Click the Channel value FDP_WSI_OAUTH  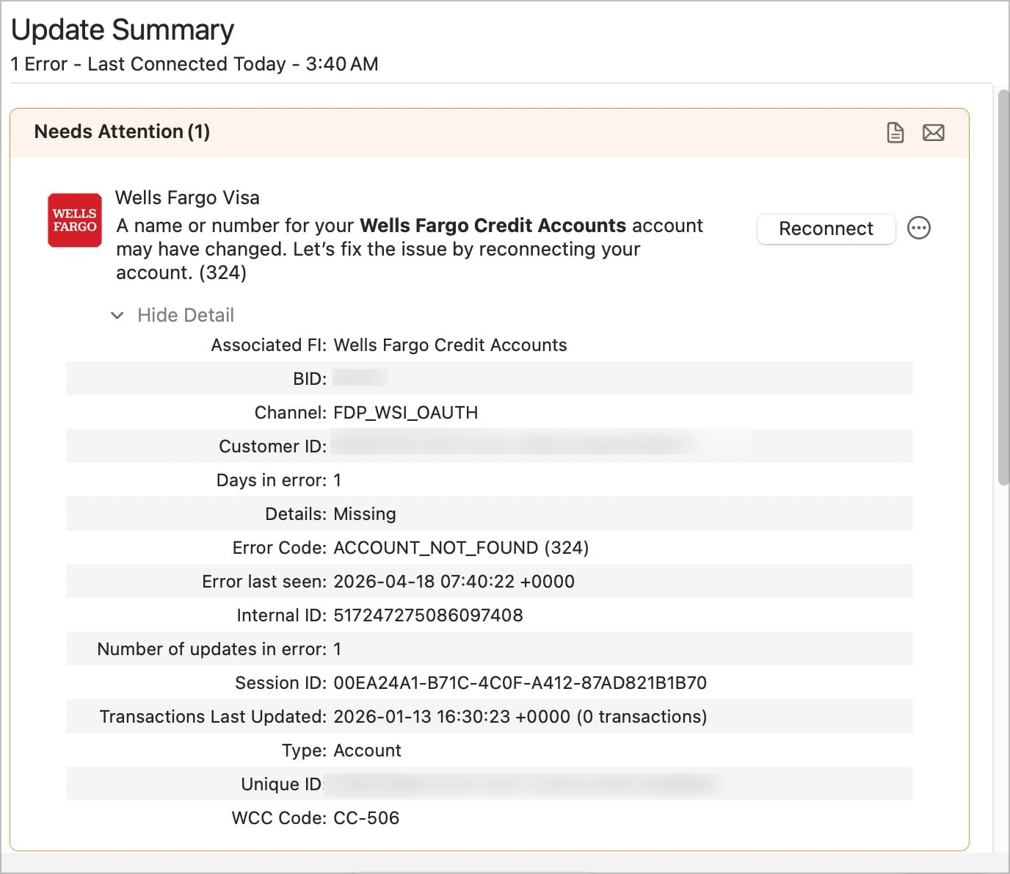coord(405,413)
